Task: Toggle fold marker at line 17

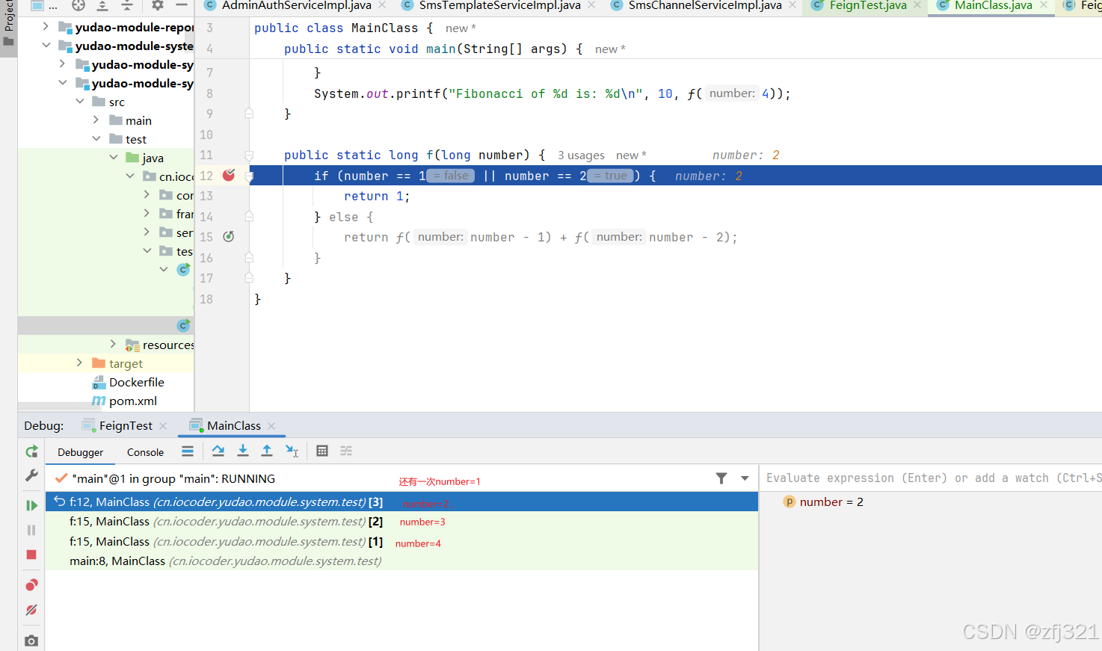Action: [249, 278]
